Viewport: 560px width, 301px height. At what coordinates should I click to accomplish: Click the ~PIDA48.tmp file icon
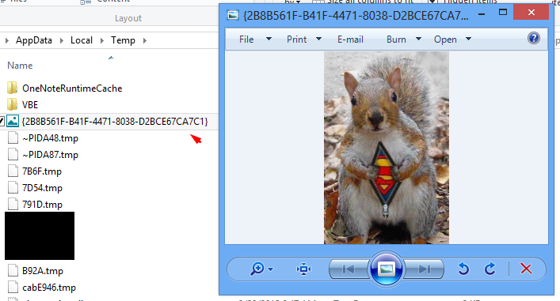pyautogui.click(x=13, y=137)
